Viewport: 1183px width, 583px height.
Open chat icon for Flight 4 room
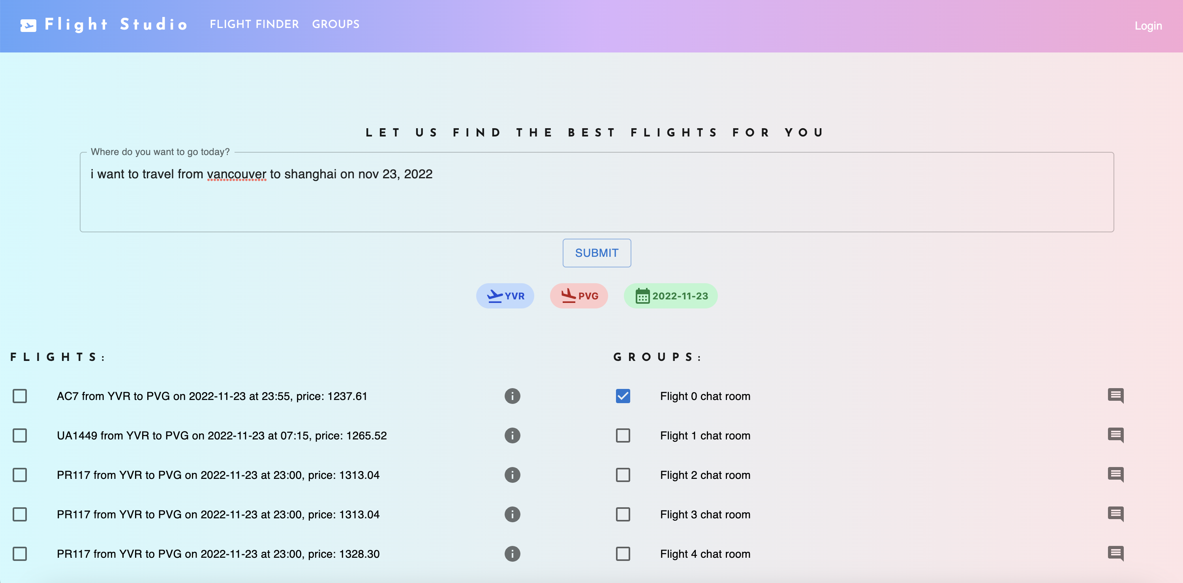[x=1115, y=553]
